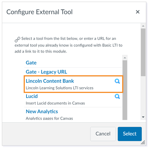Click the Cancel button

coord(103,134)
